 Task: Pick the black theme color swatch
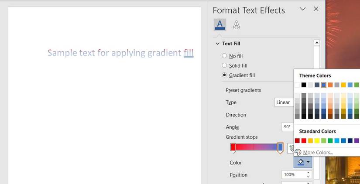coord(304,85)
